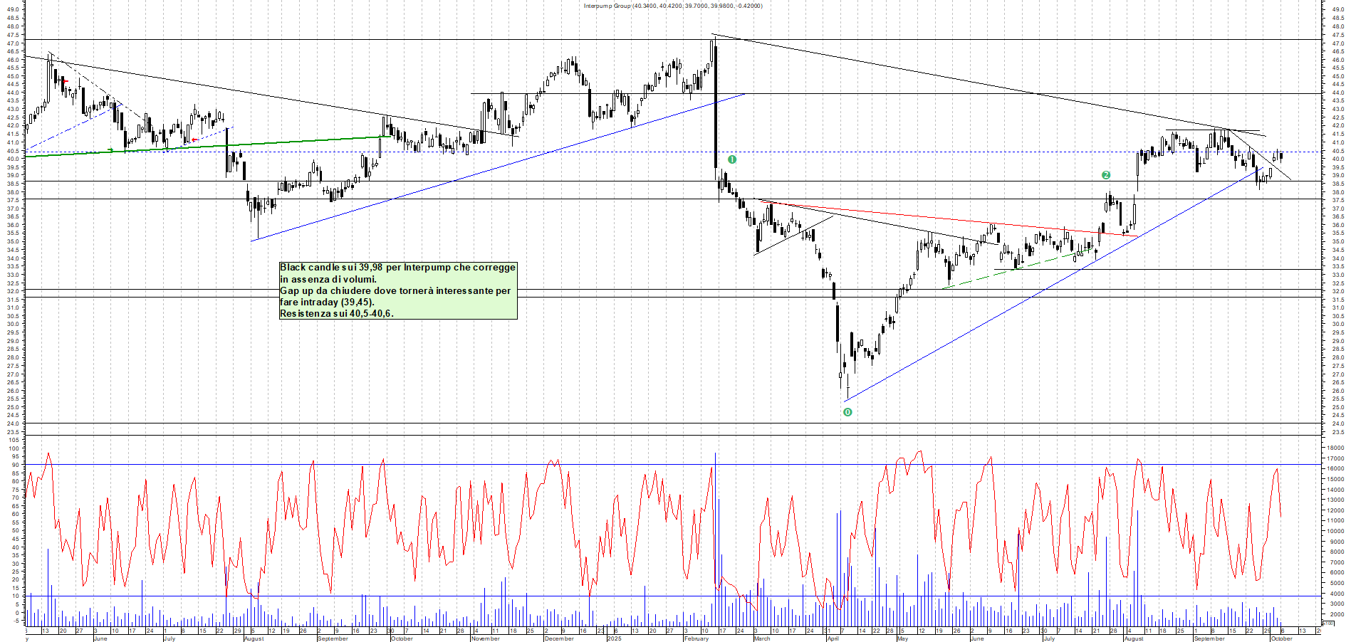Select the 100 oscillator label on the left axis
The width and height of the screenshot is (1346, 642).
tap(14, 448)
